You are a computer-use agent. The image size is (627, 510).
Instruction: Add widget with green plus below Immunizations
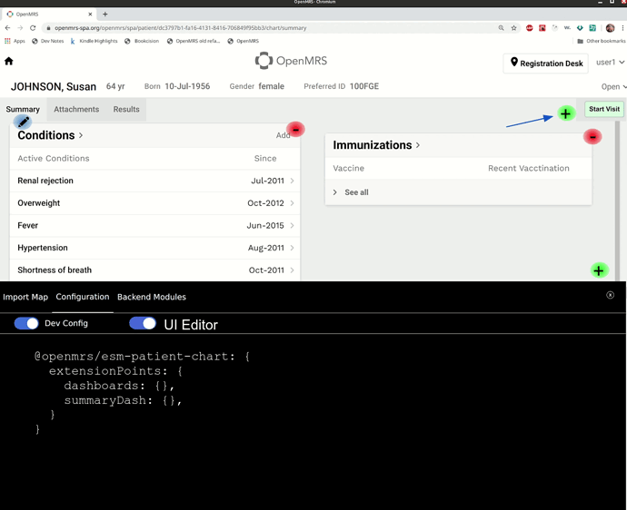tap(599, 270)
